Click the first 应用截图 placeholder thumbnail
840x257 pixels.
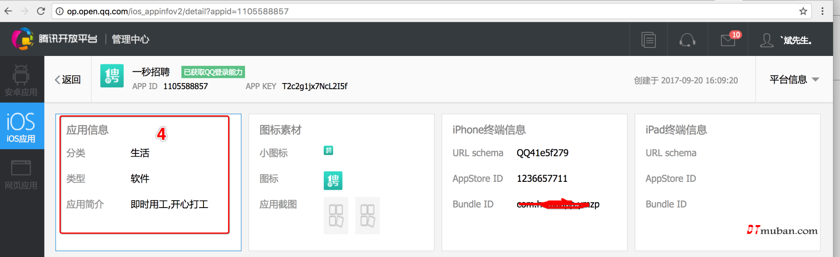(x=336, y=215)
